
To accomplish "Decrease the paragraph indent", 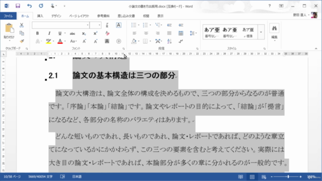I will [x=169, y=25].
